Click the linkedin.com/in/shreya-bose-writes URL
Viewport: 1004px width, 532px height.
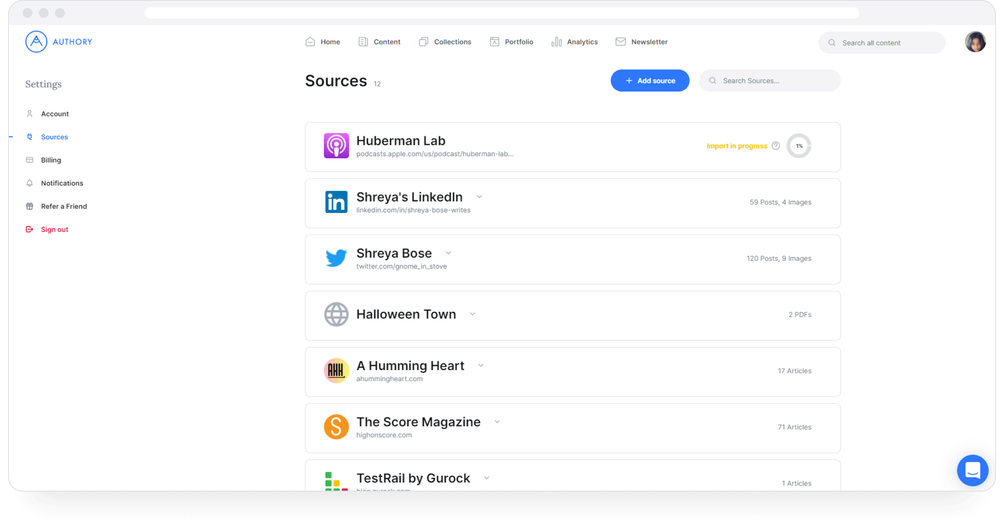tap(413, 210)
